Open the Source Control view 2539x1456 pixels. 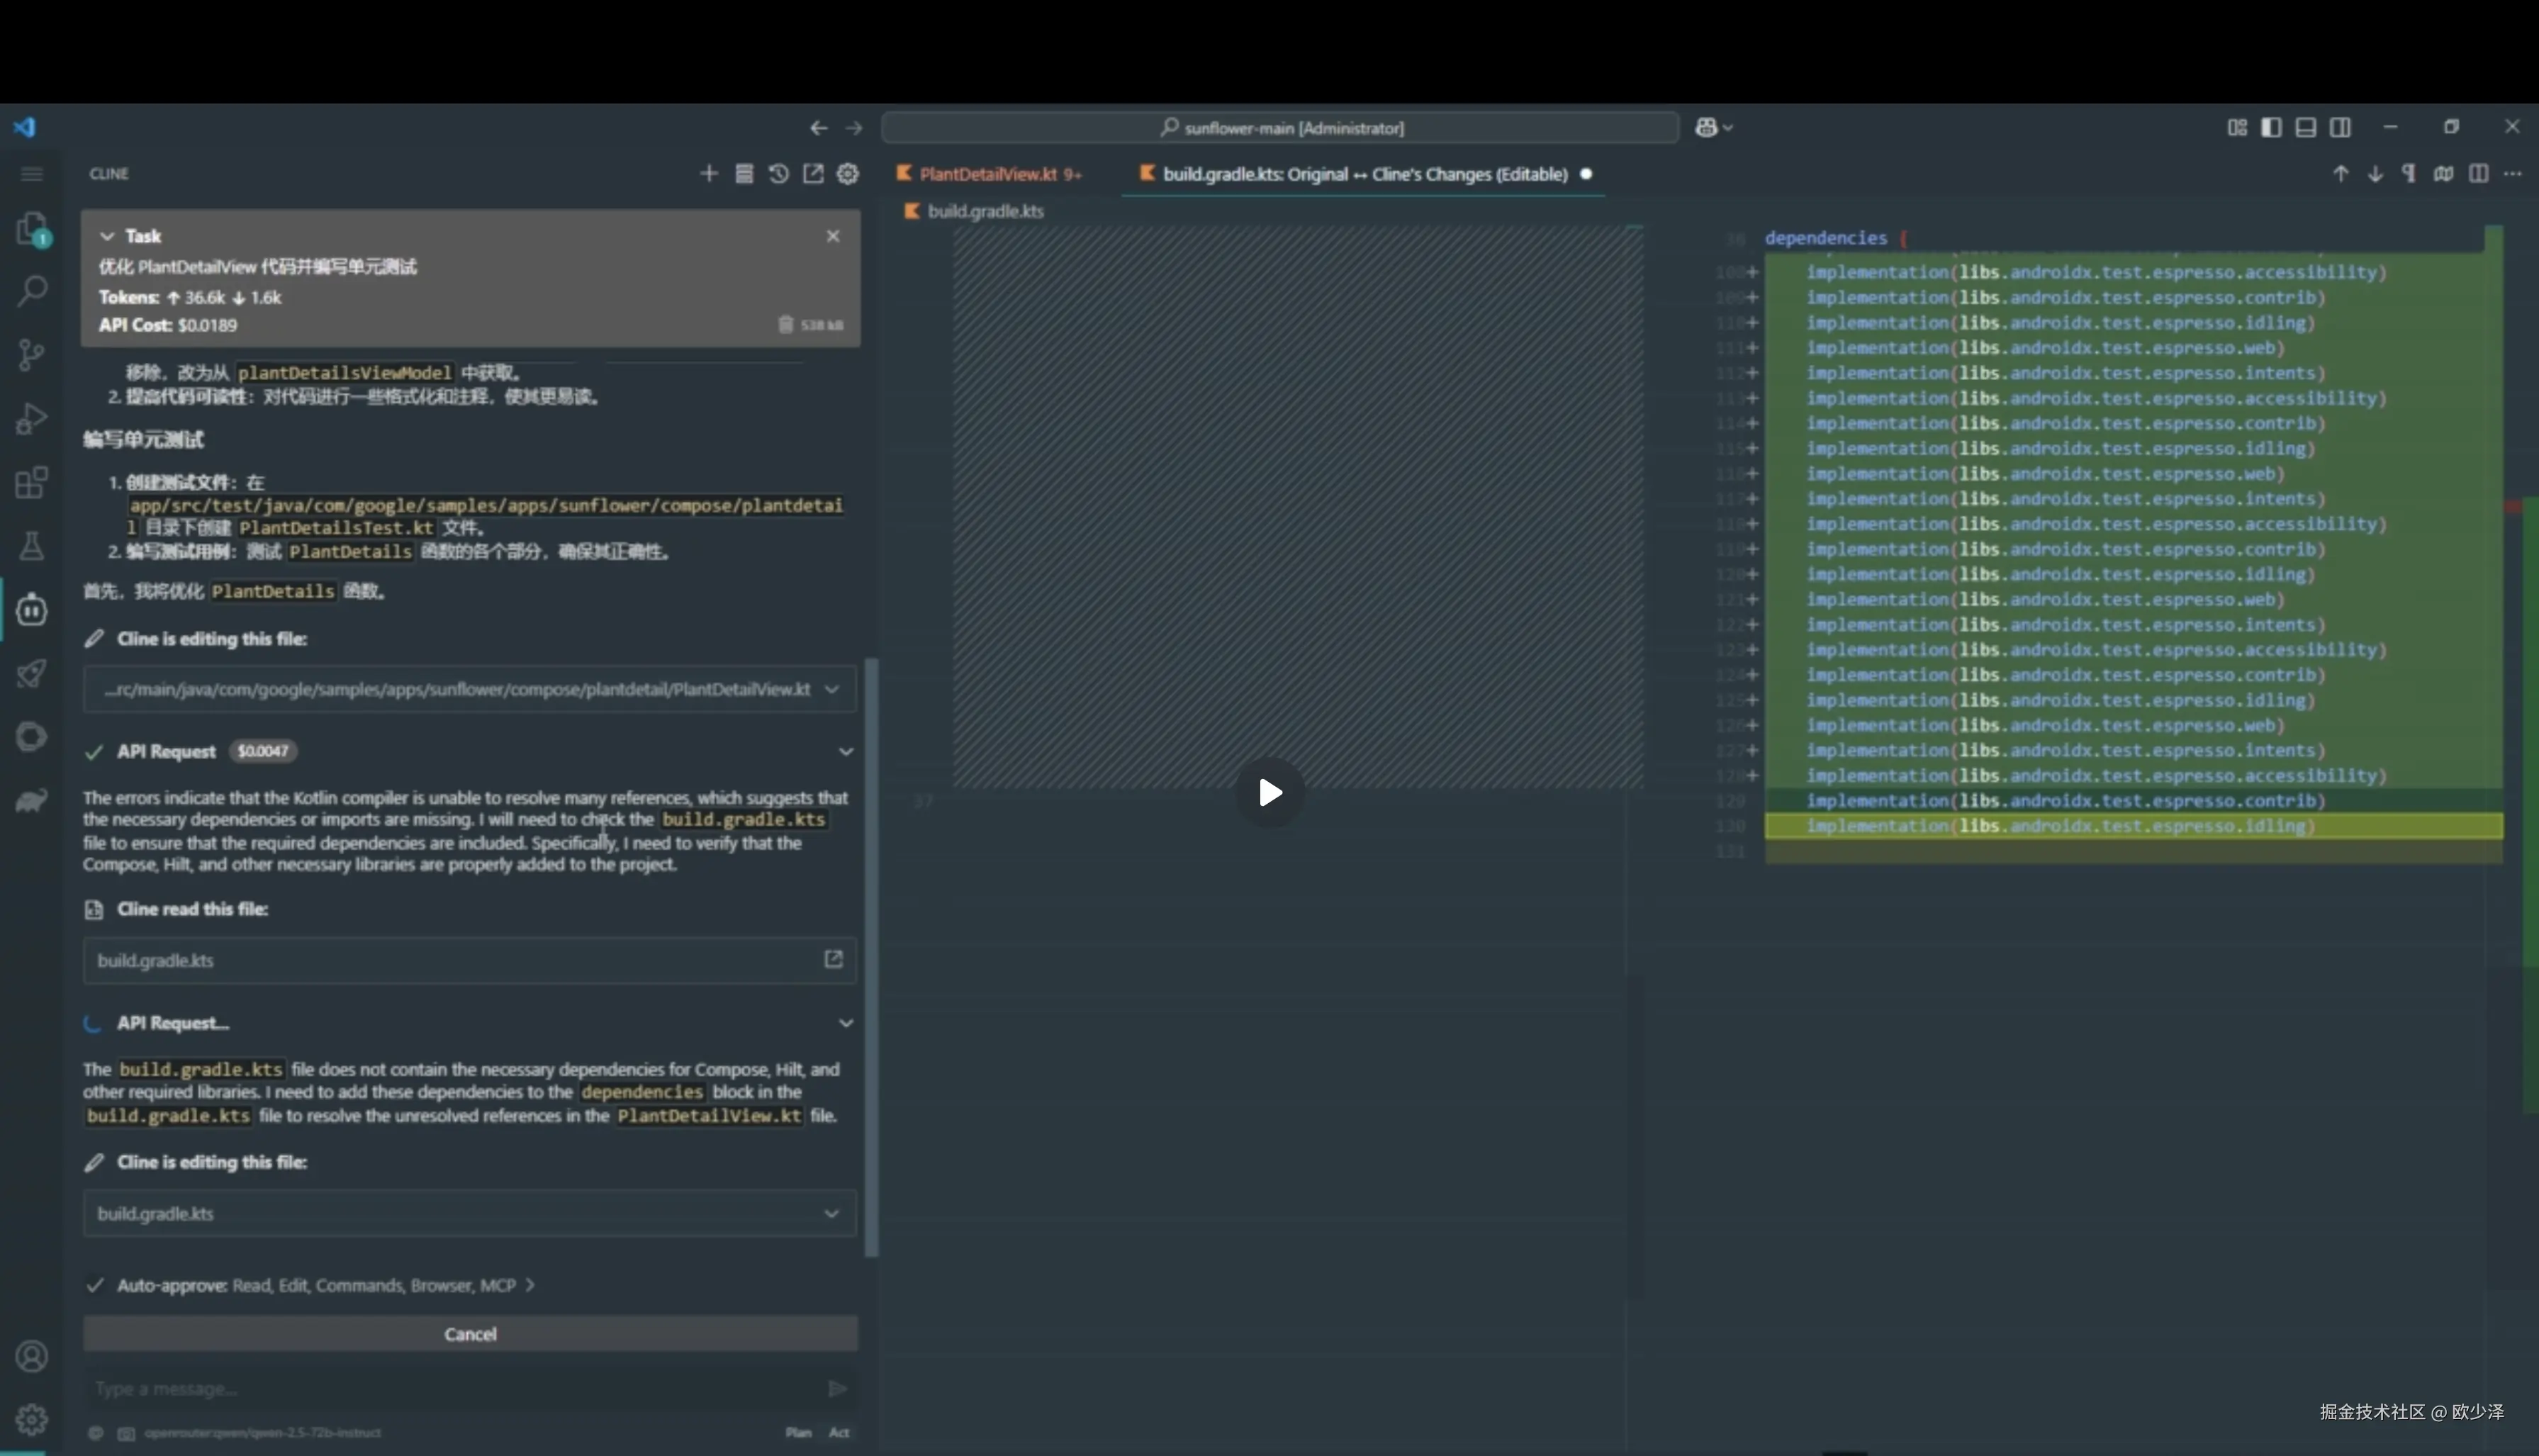point(32,354)
